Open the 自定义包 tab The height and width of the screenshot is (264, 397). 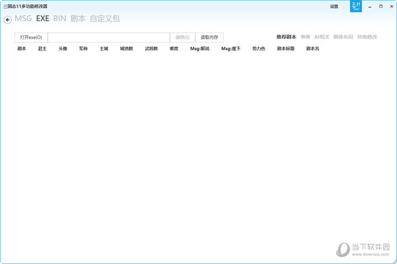tap(105, 18)
